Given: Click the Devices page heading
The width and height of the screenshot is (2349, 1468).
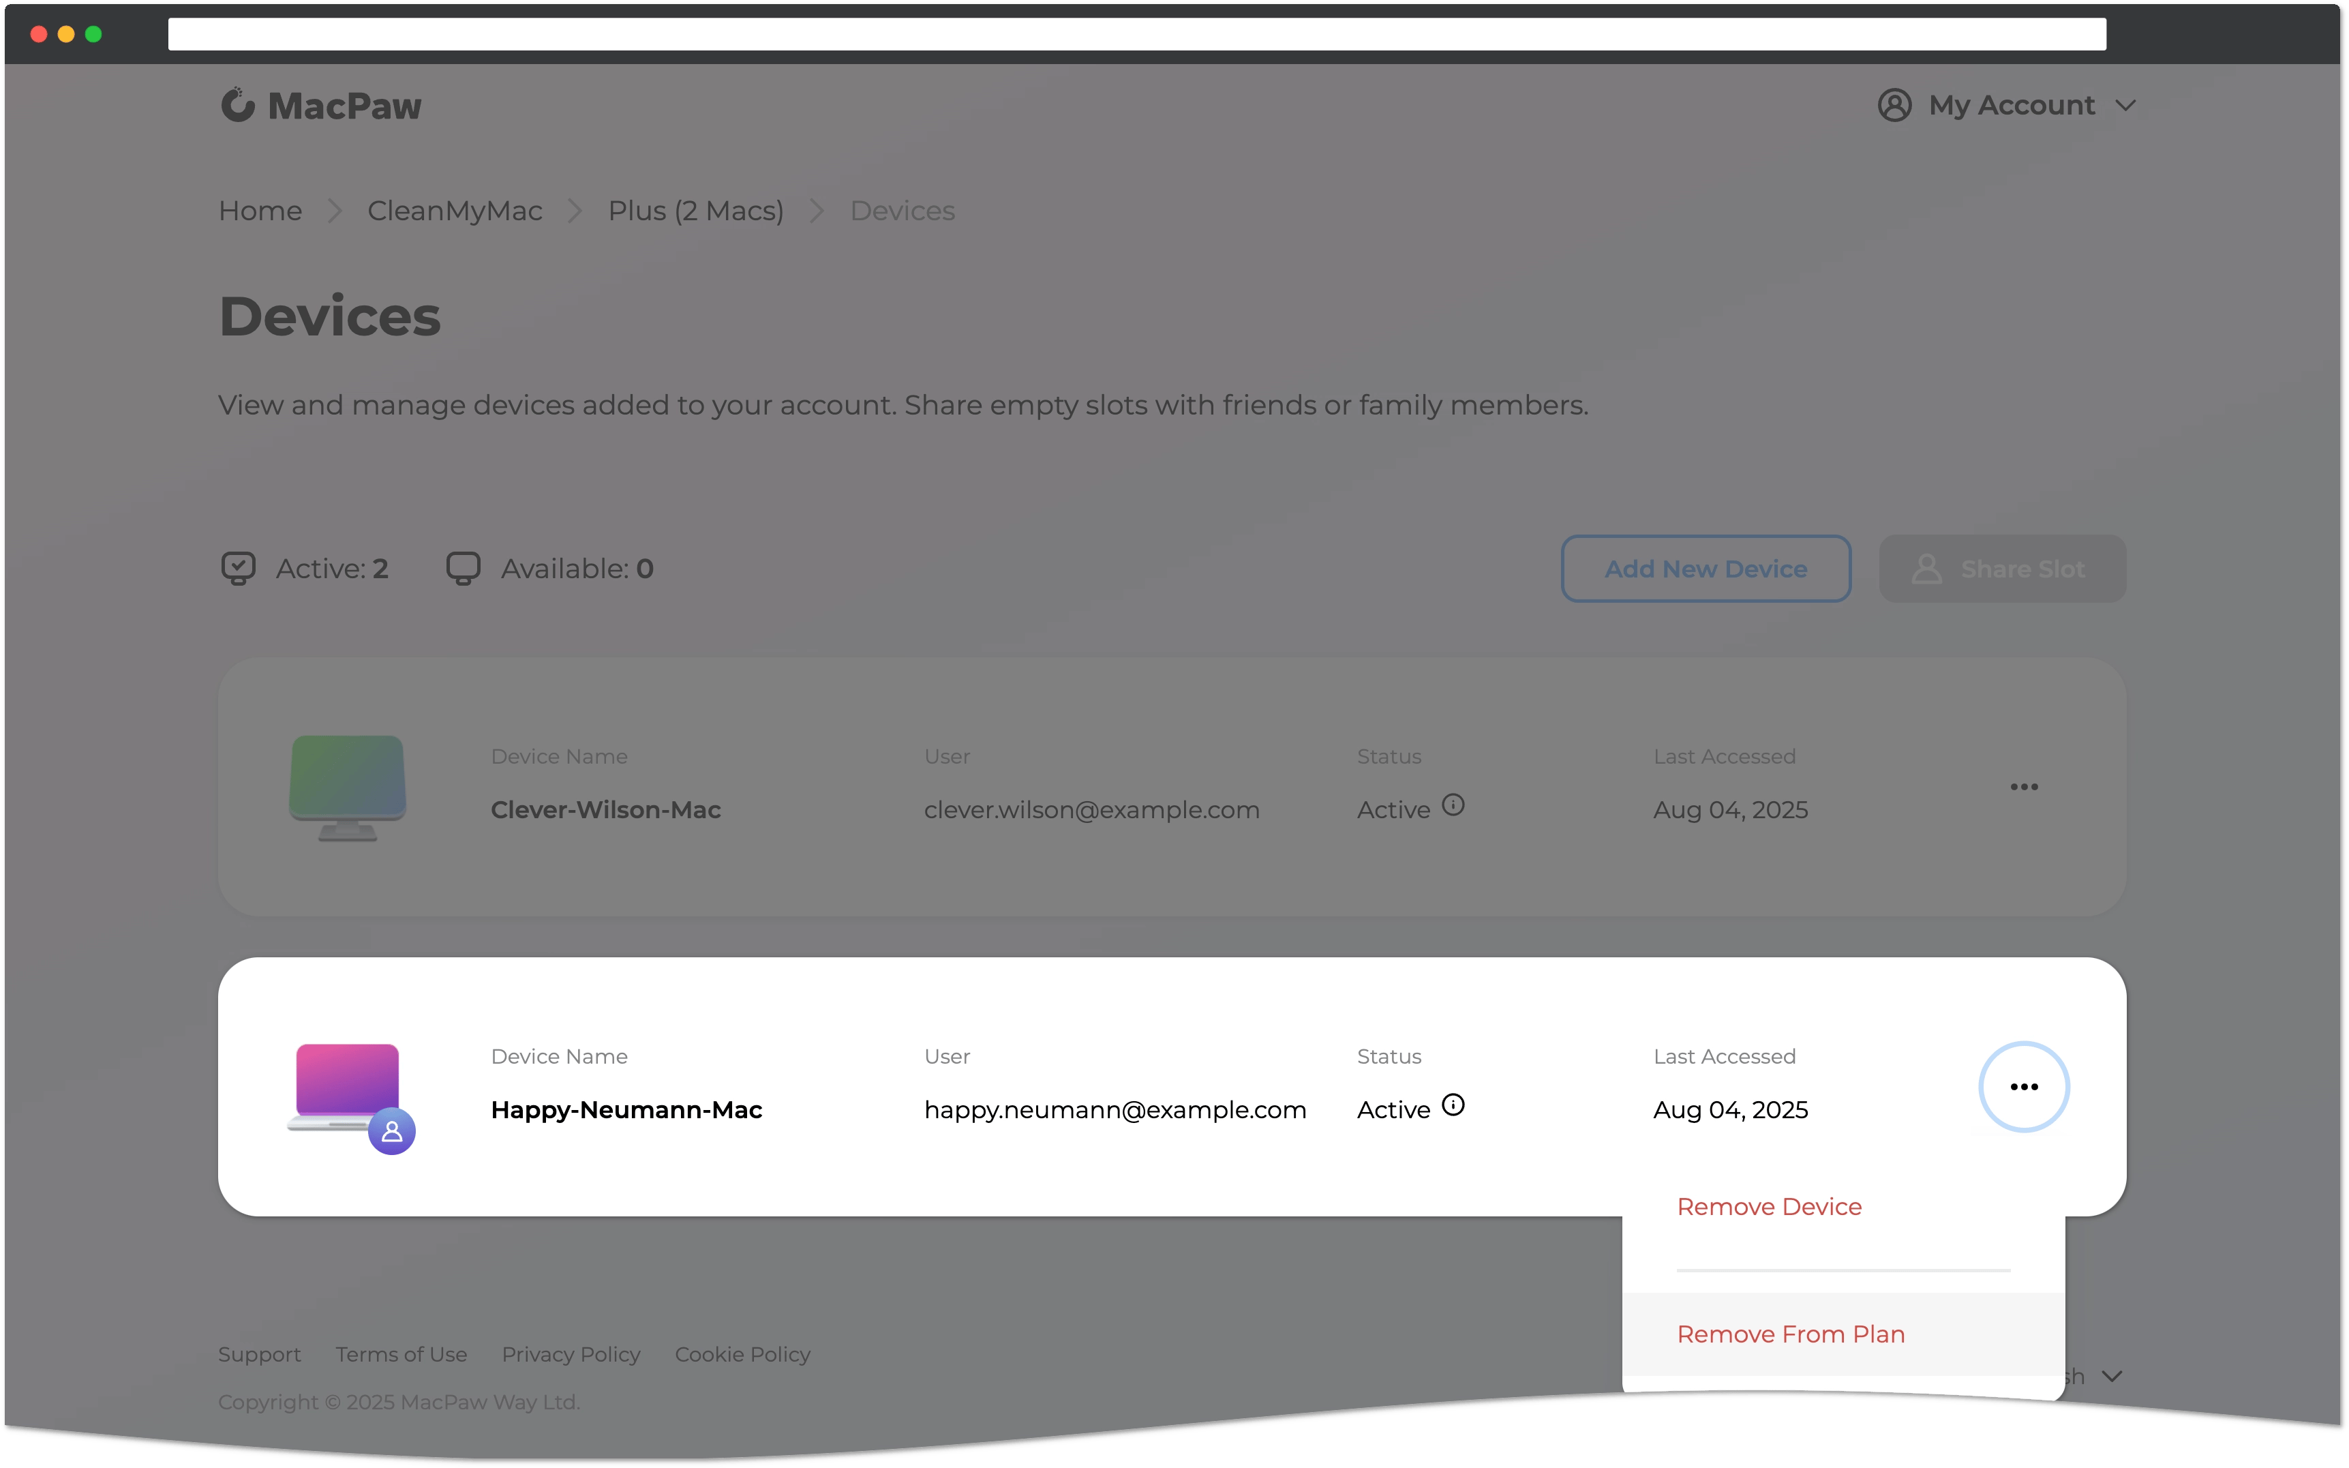Looking at the screenshot, I should pyautogui.click(x=330, y=316).
